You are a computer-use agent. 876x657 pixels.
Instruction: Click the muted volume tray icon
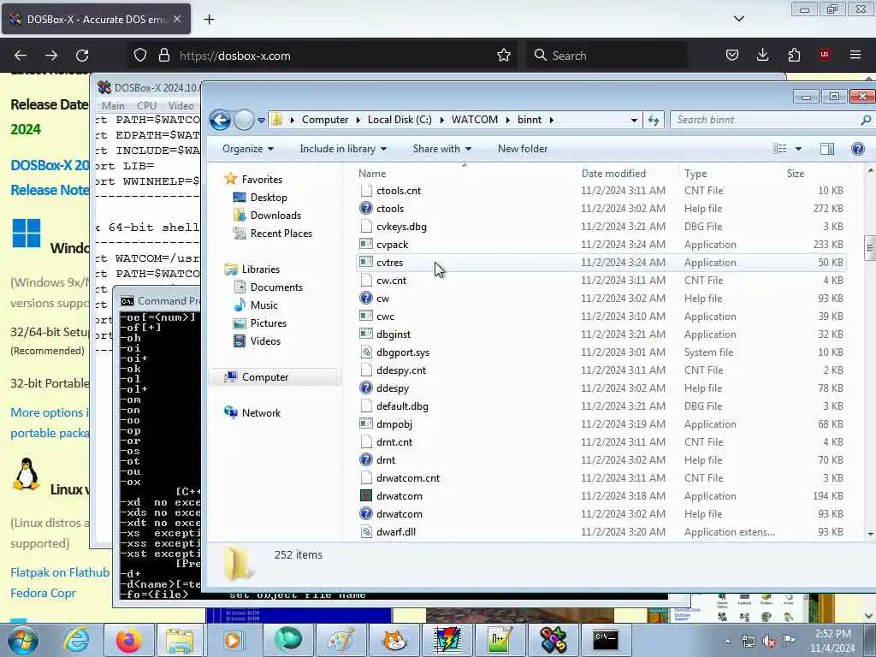click(x=769, y=642)
